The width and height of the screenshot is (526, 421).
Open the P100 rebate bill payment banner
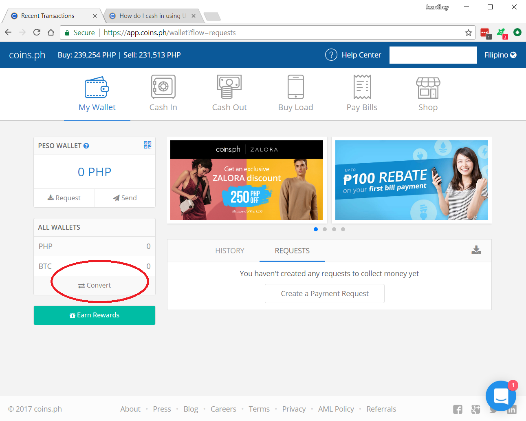pos(412,180)
